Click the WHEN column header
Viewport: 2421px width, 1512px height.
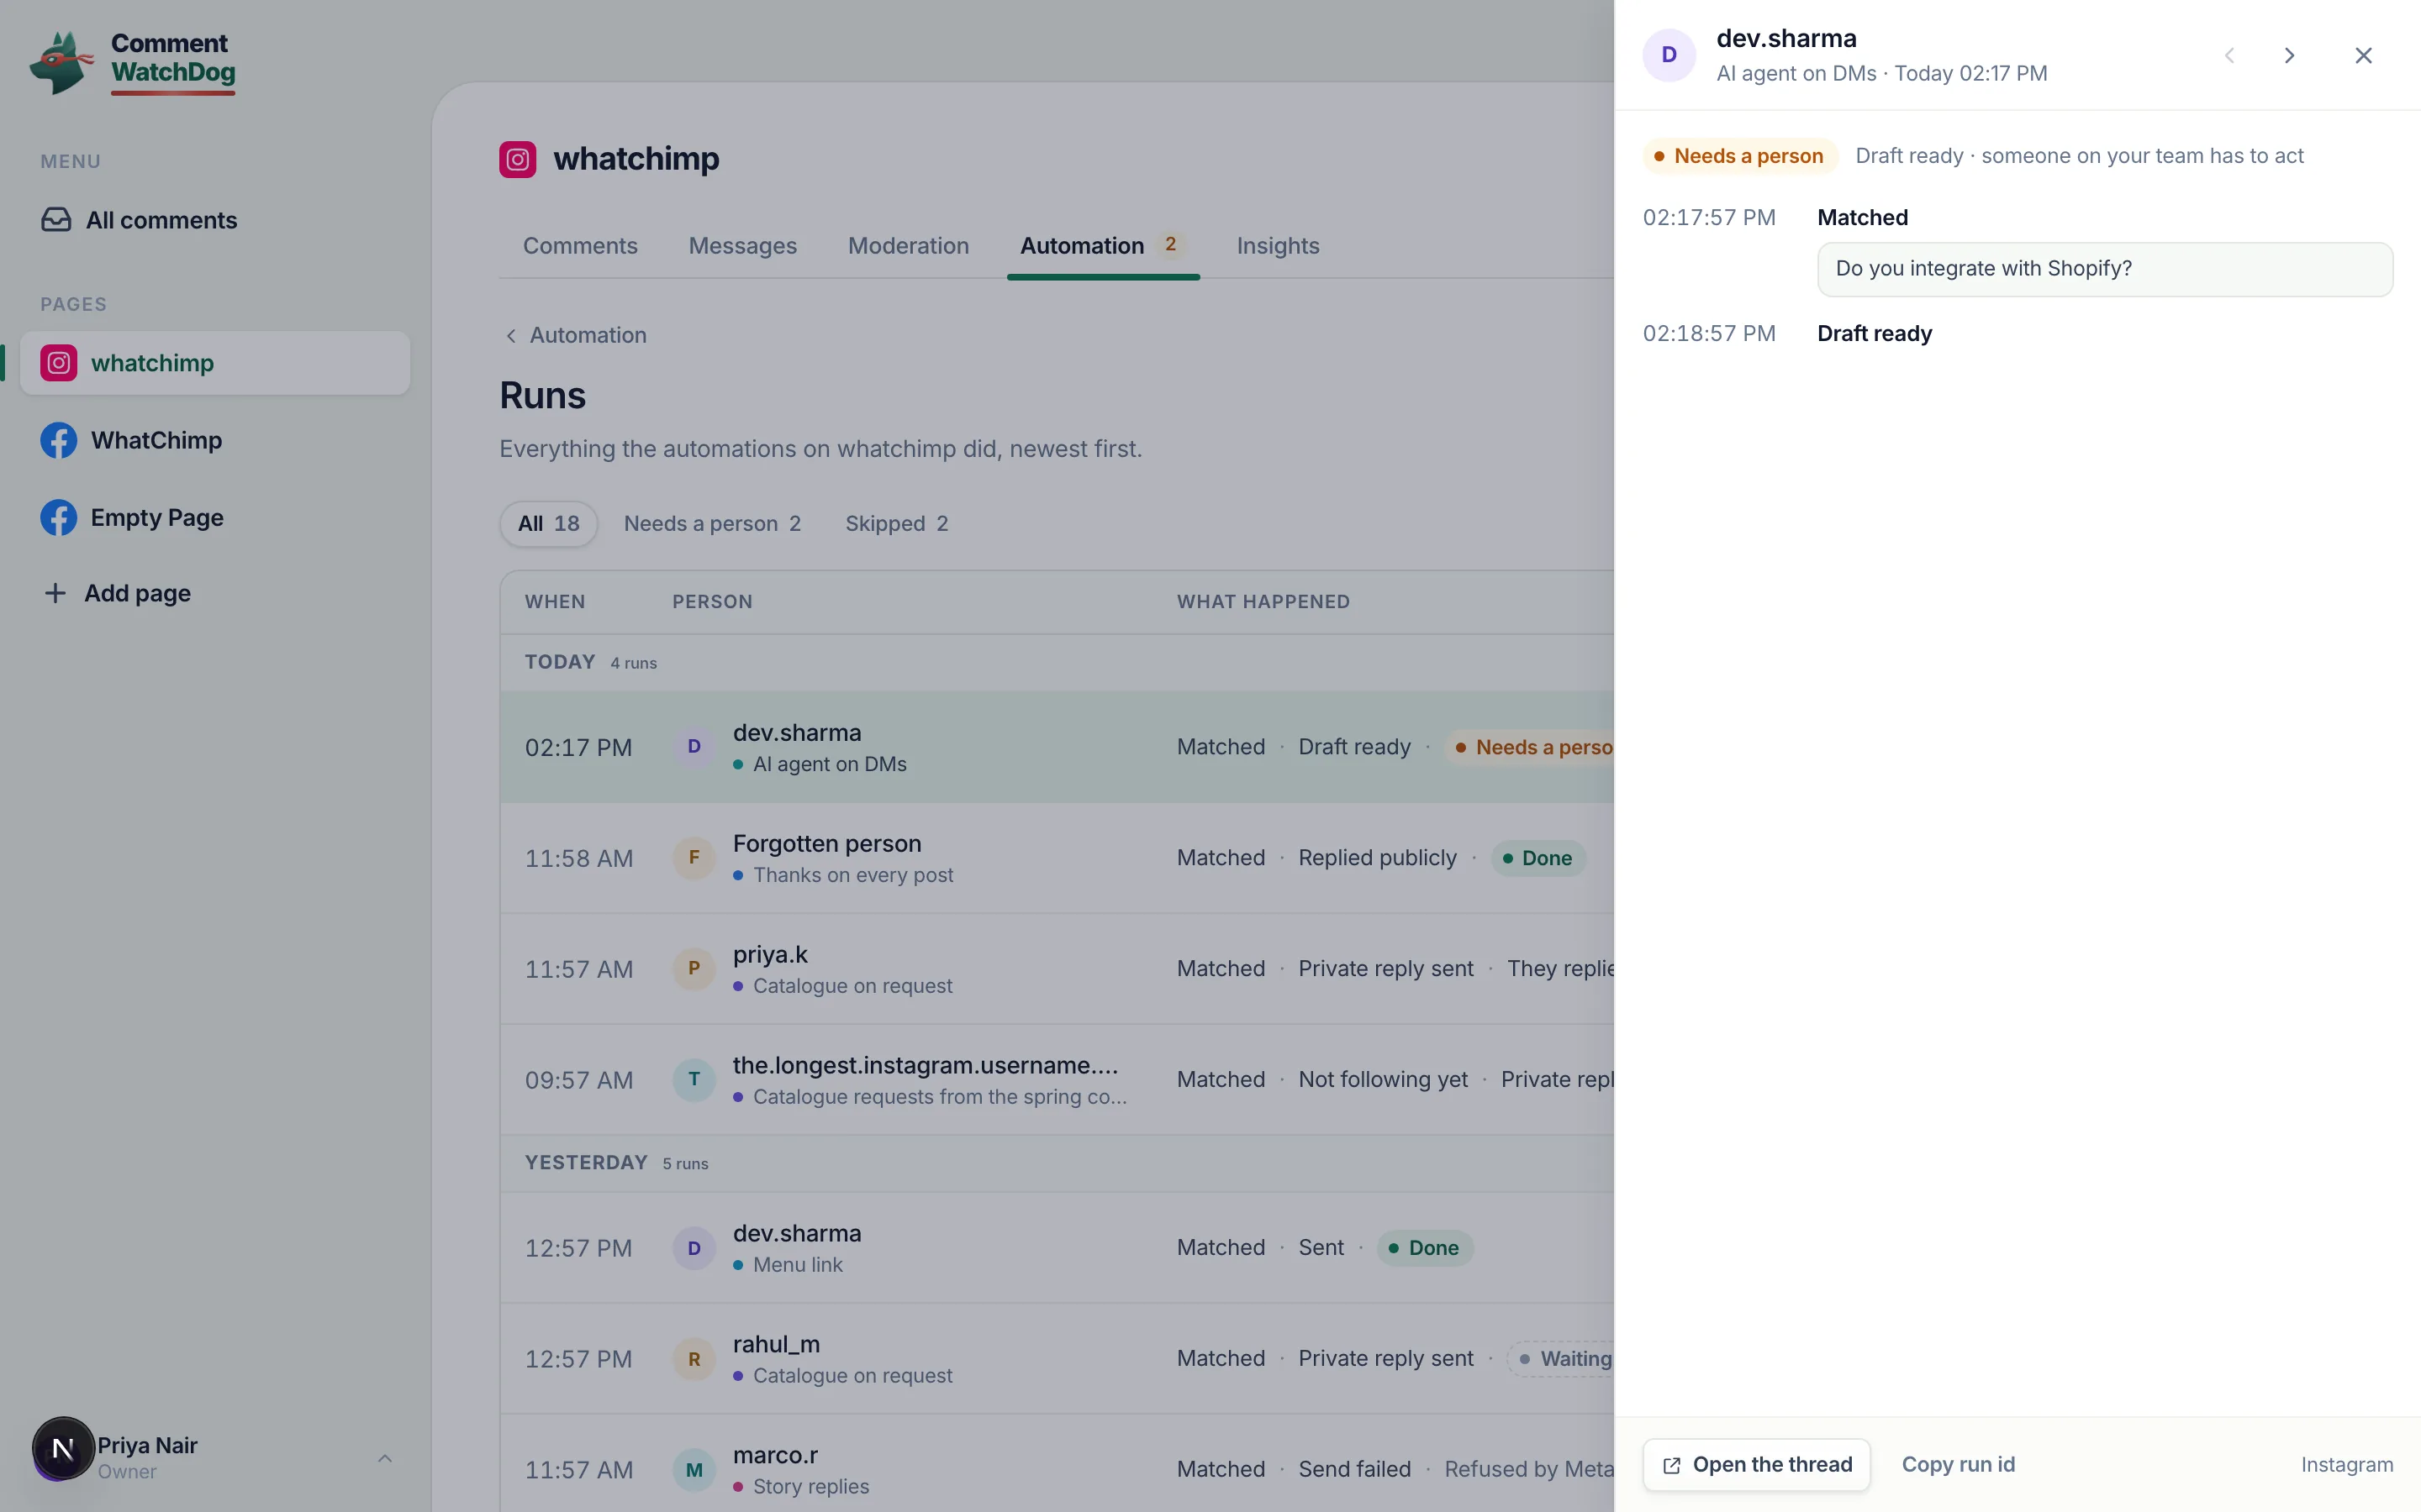(555, 602)
